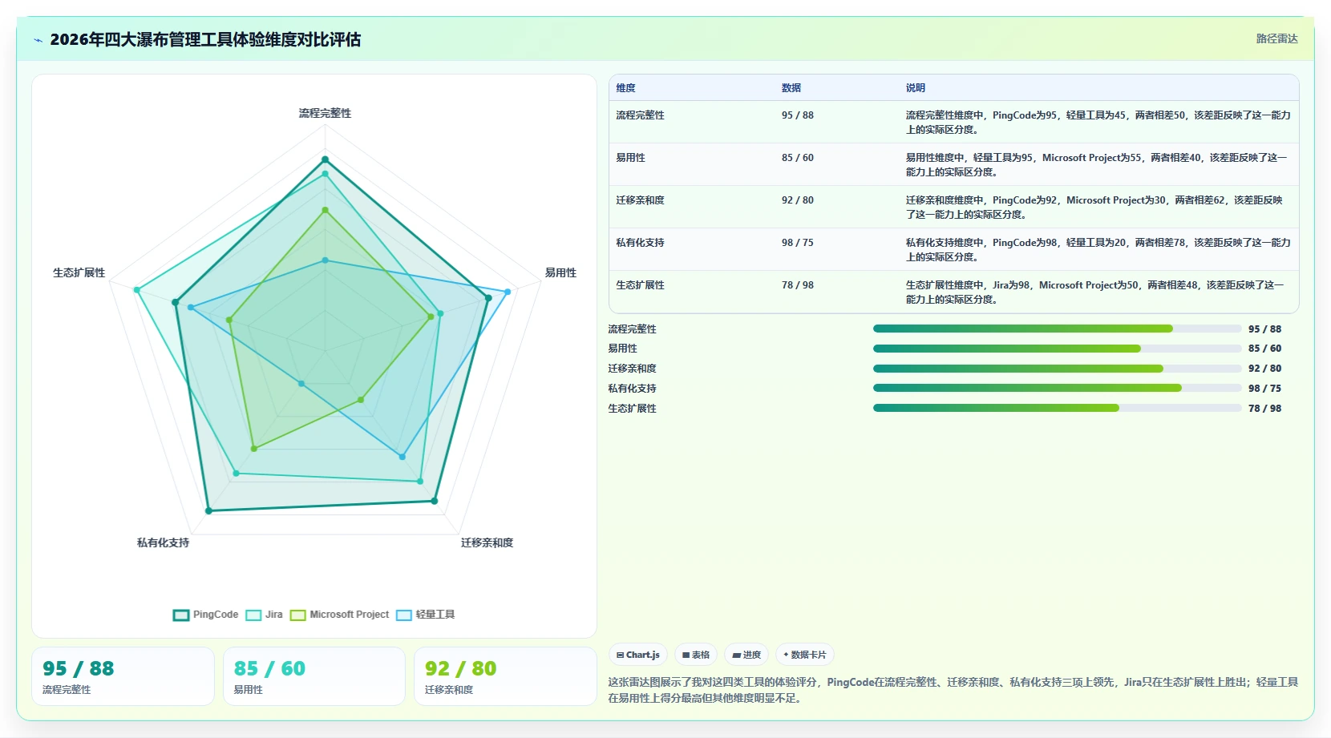Click PingCode data point on 迁移亲和度 axis
The height and width of the screenshot is (738, 1331).
[435, 501]
